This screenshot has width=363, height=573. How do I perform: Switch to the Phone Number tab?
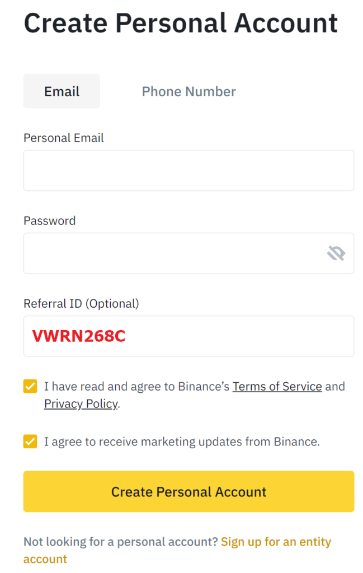click(189, 91)
